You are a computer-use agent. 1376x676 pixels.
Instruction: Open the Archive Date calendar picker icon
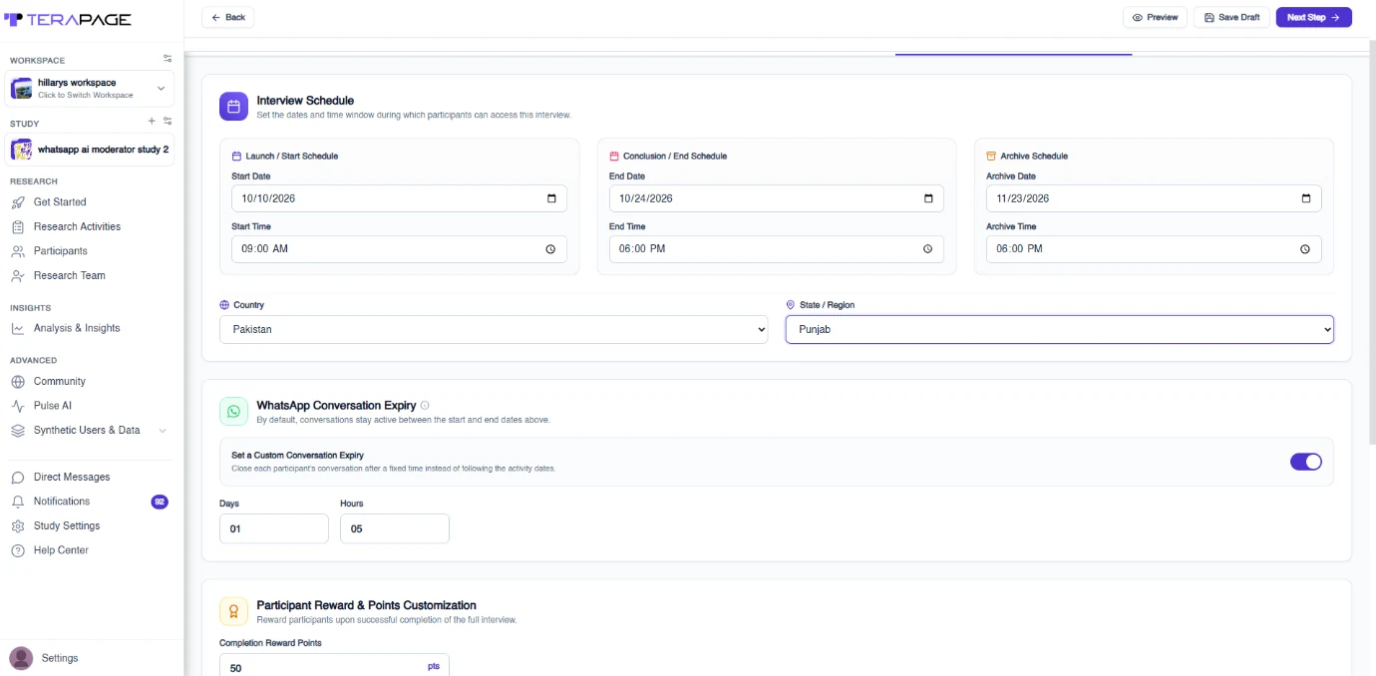[x=1306, y=198]
